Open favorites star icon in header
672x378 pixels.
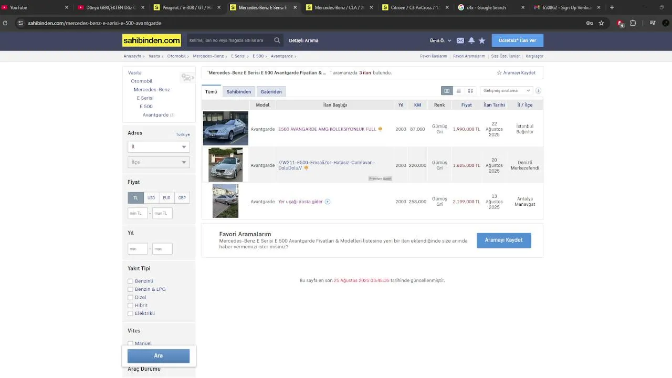(x=482, y=40)
